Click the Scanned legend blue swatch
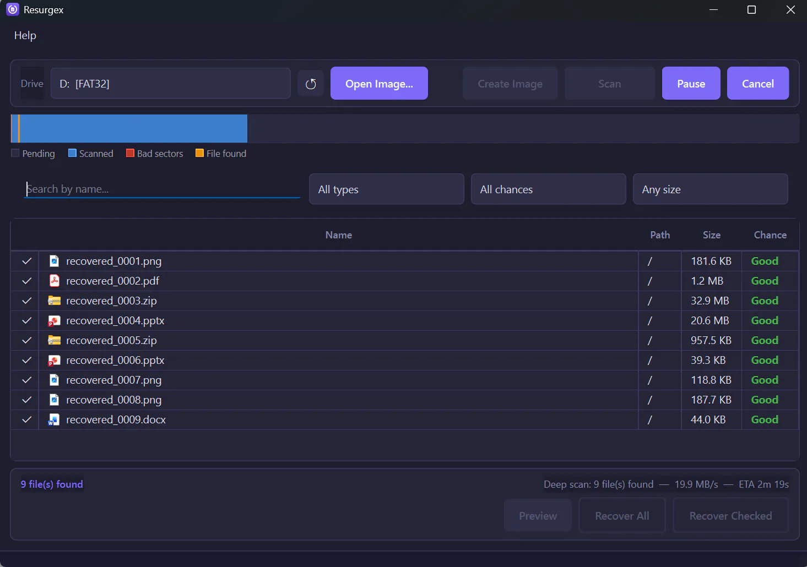 pos(72,153)
